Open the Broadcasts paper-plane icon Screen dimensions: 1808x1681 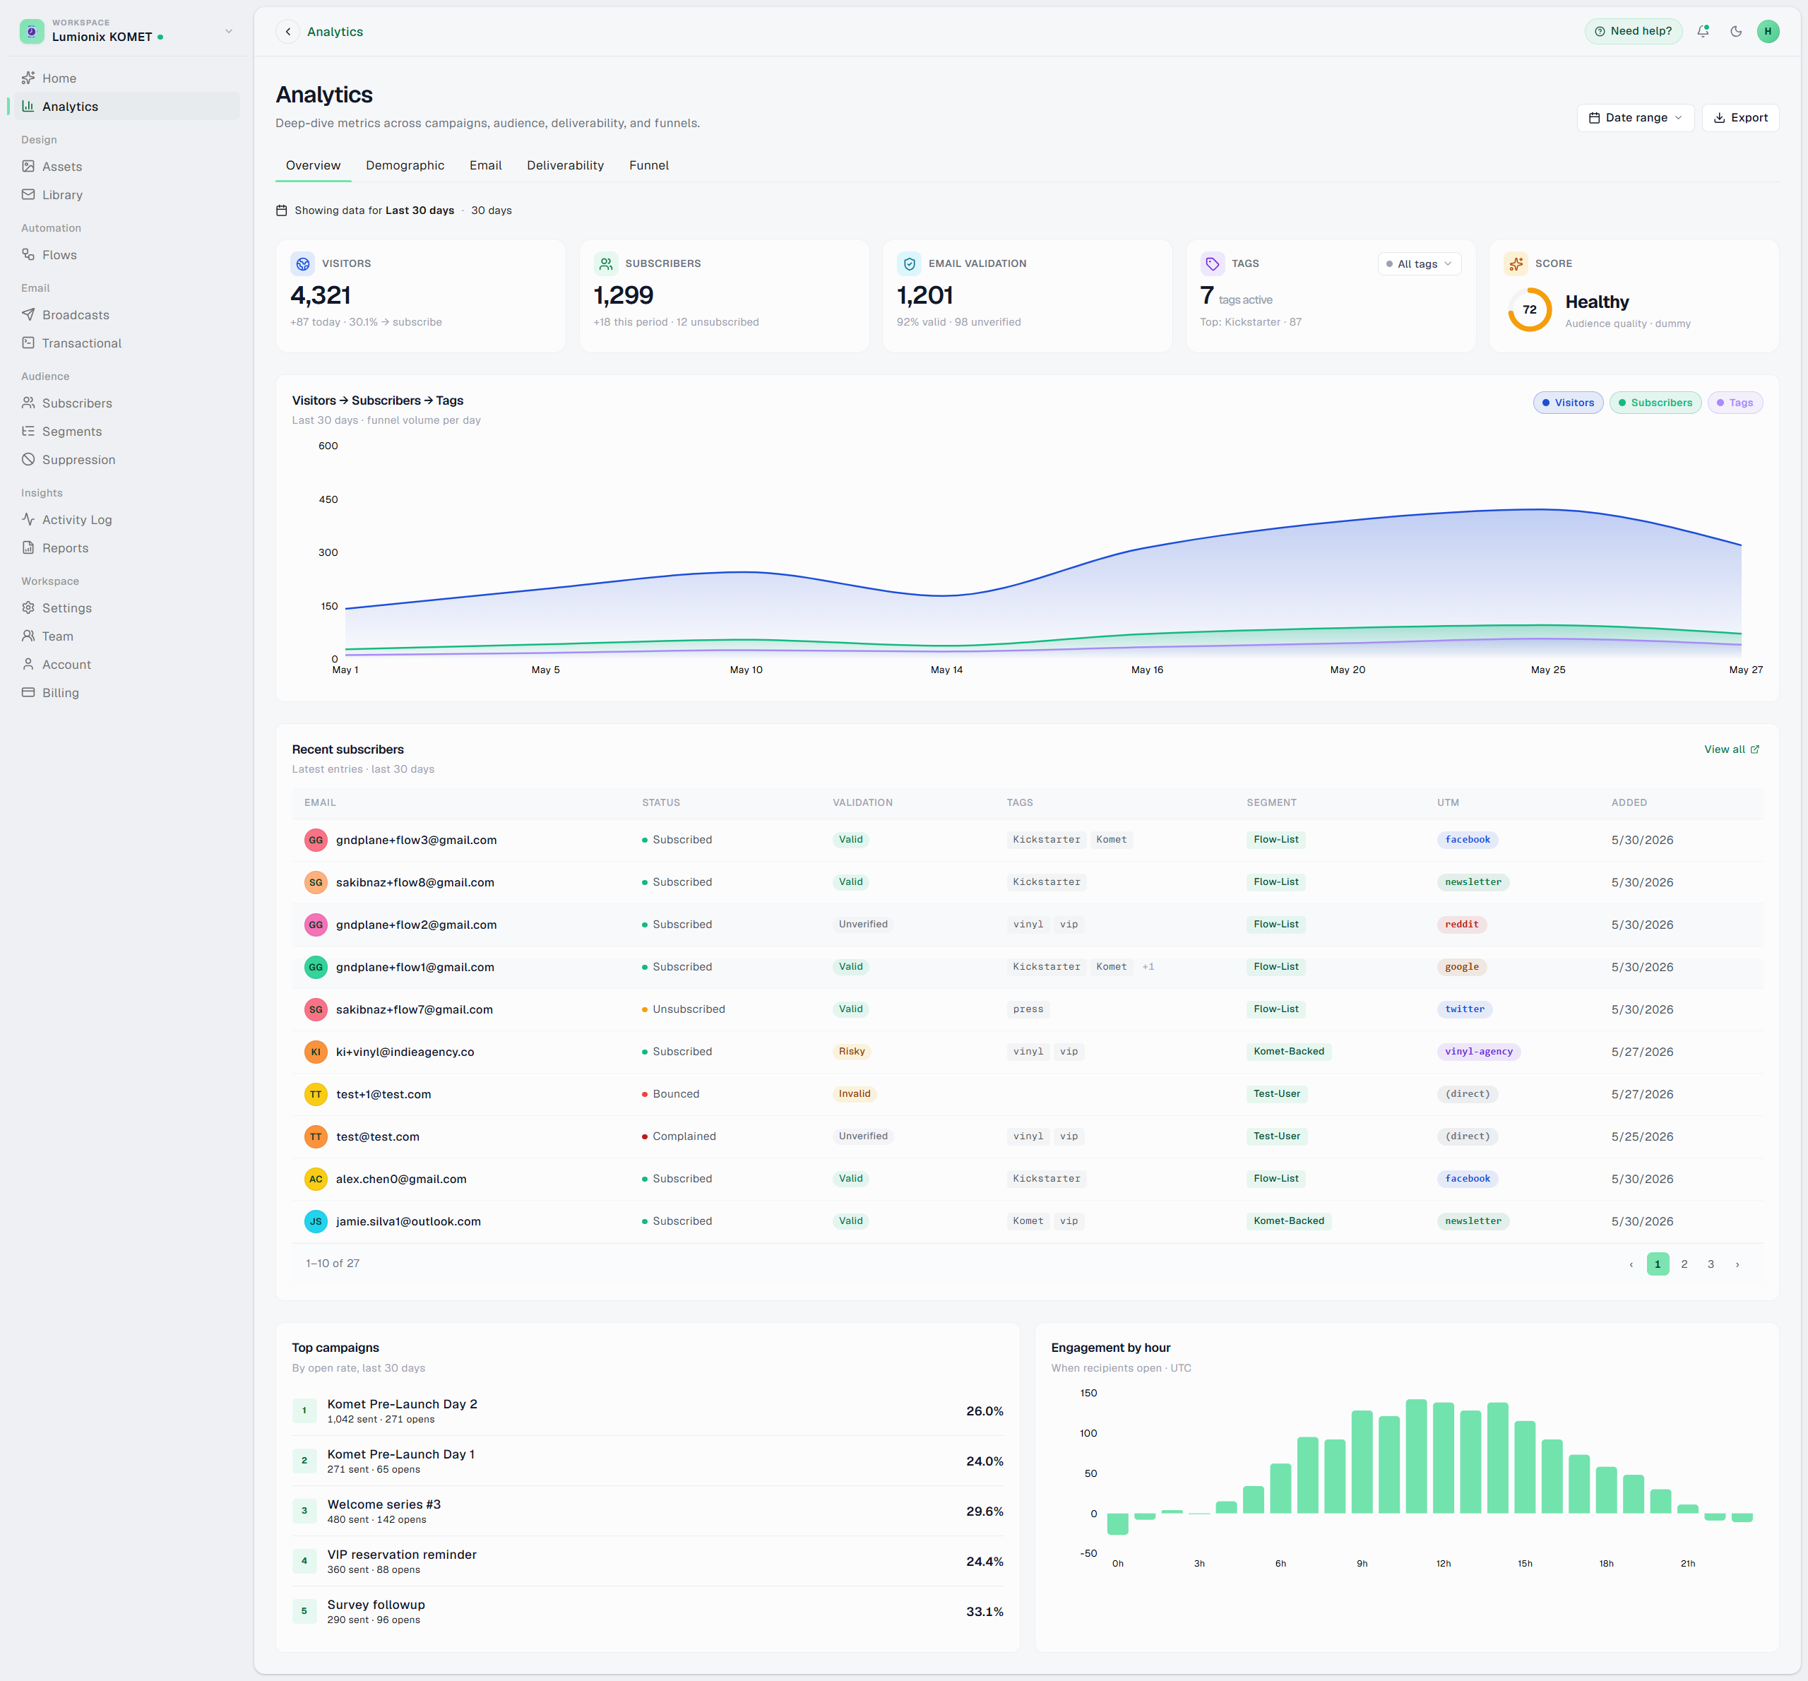coord(28,315)
